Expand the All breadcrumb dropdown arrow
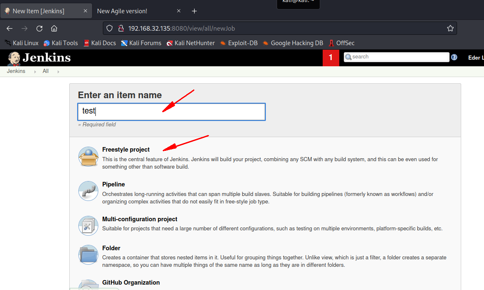 pos(58,72)
